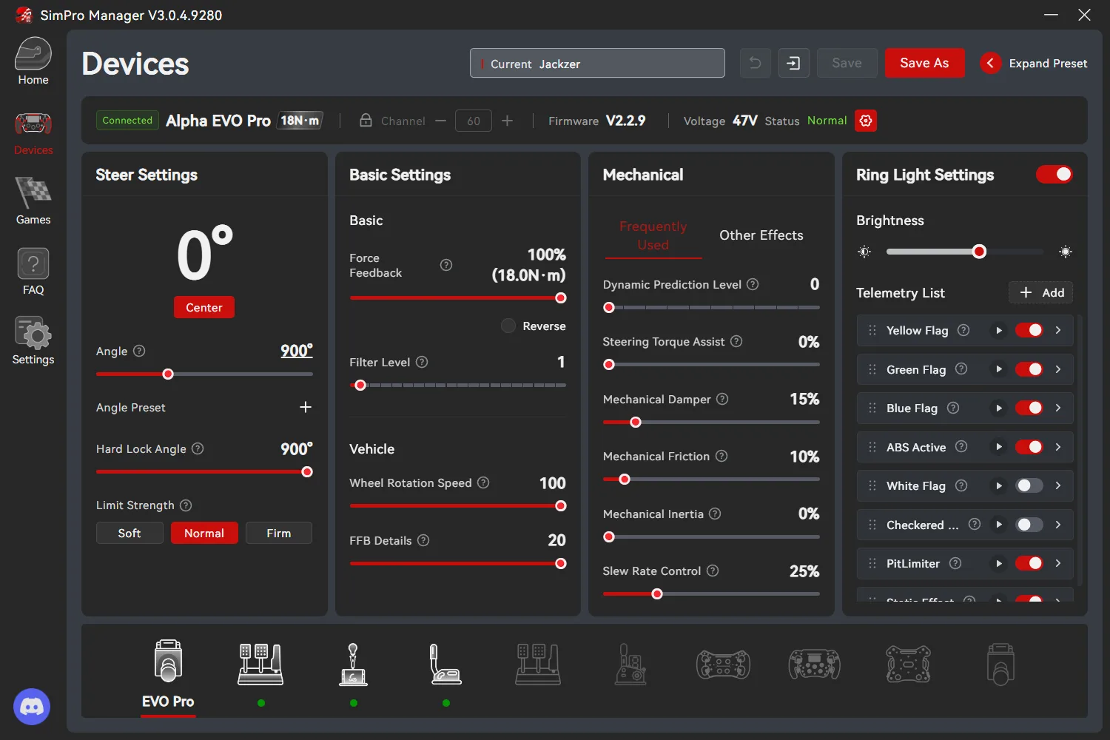Click the undo preset changes icon
The image size is (1110, 740).
756,63
